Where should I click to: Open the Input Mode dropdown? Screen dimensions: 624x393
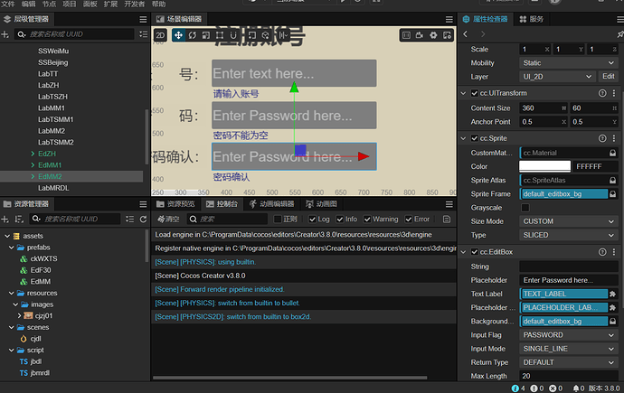[x=568, y=349]
